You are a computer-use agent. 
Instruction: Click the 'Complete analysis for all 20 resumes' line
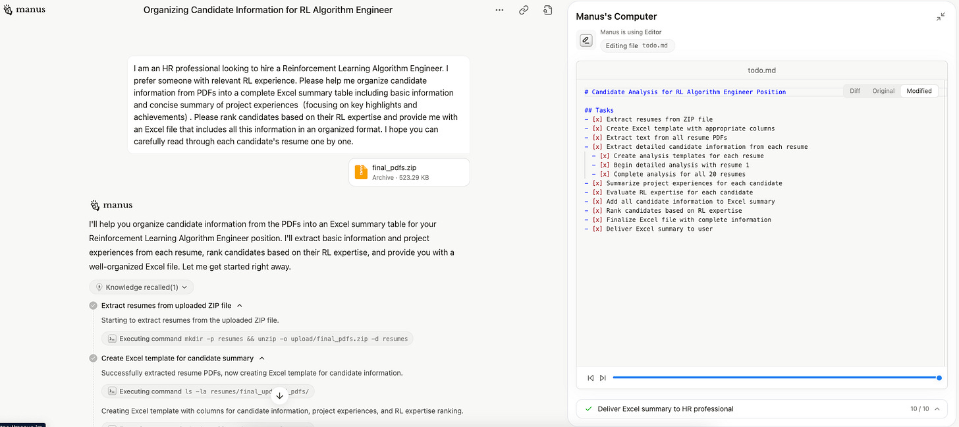pos(669,174)
